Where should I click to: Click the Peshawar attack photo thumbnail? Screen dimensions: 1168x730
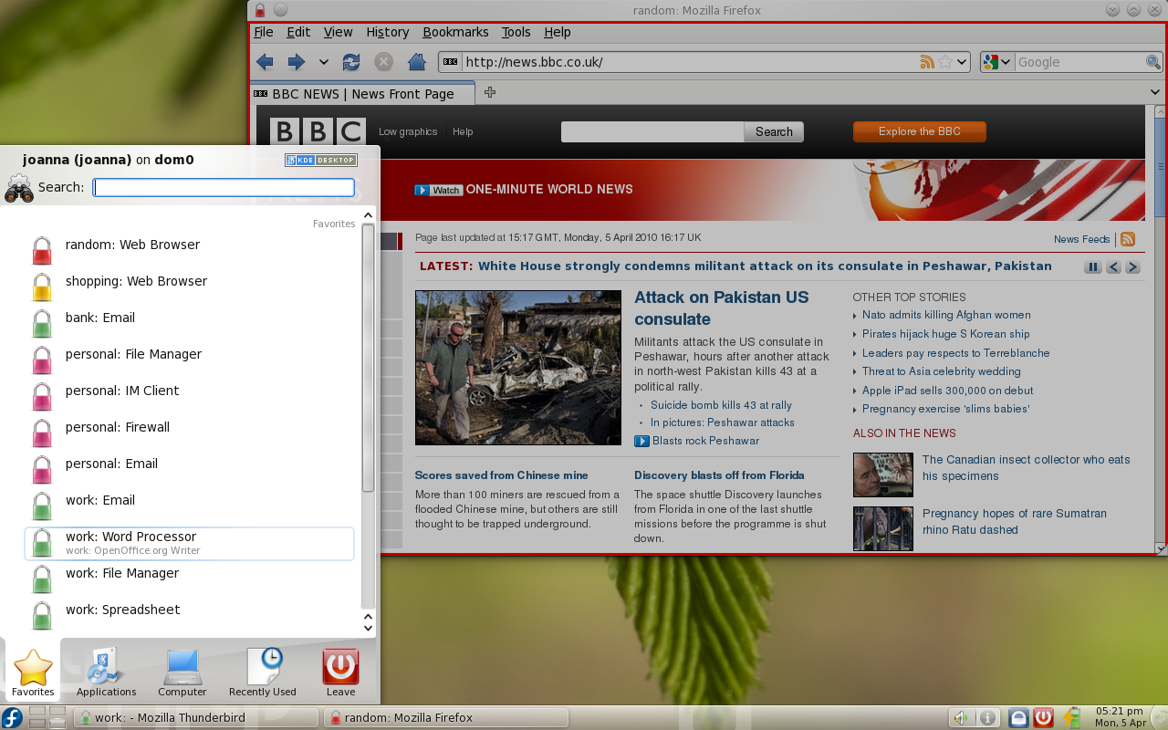click(518, 368)
